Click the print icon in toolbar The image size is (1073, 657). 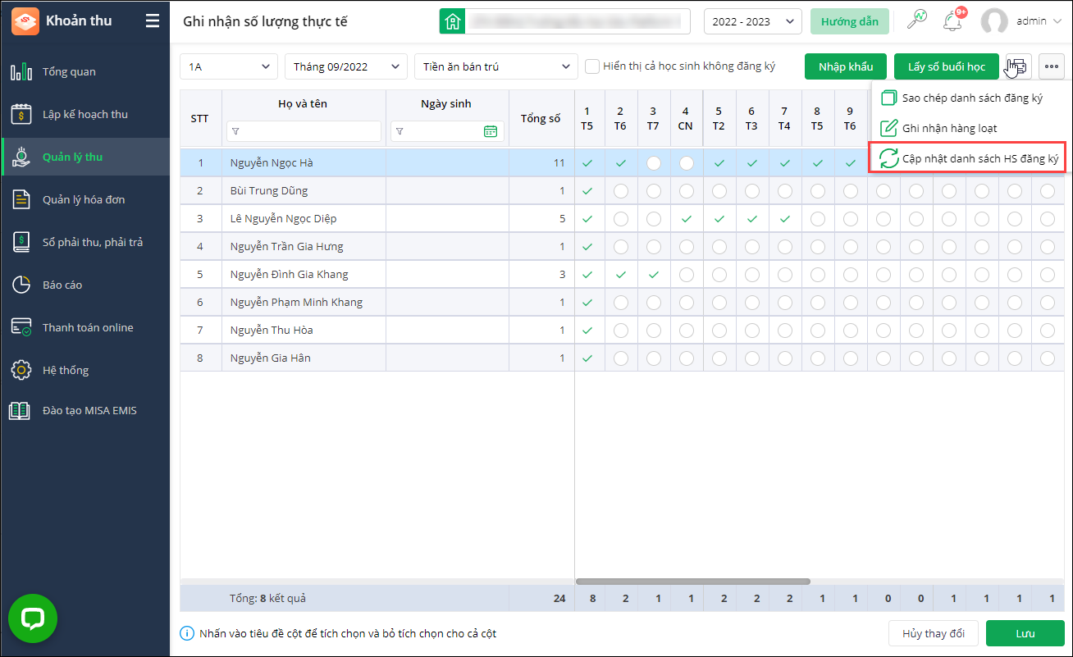tap(1018, 66)
